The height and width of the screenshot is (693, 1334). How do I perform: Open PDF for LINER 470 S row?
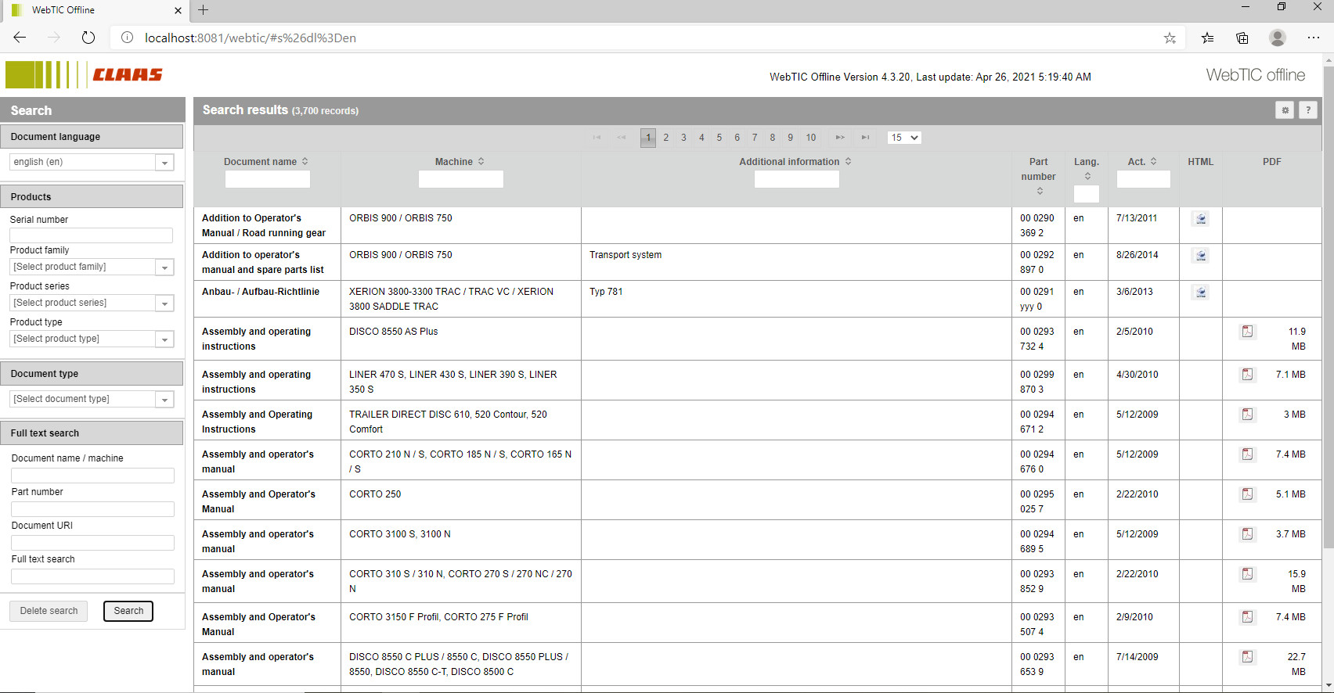[x=1247, y=375]
